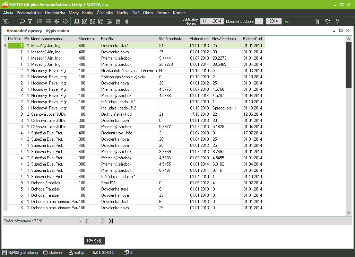This screenshot has width=355, height=257.
Task: Click the Aktuálny dátum field
Action: click(212, 21)
